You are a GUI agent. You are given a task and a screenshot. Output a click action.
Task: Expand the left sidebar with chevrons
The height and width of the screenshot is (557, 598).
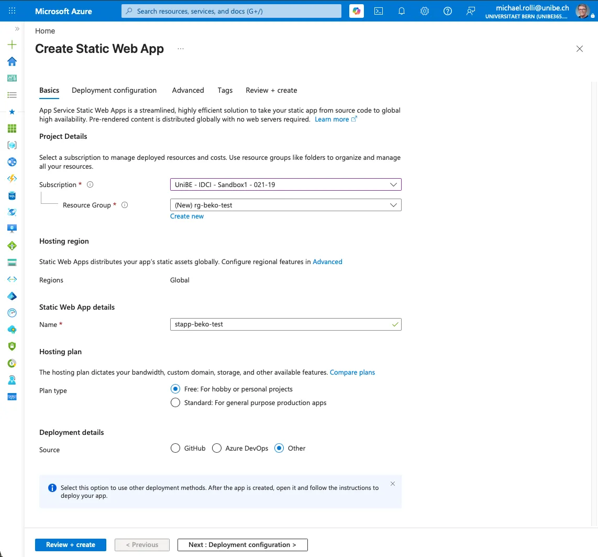coord(17,29)
